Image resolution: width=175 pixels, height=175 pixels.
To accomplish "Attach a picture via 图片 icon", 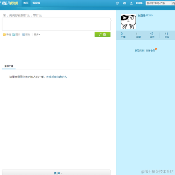I will pyautogui.click(x=16, y=35).
